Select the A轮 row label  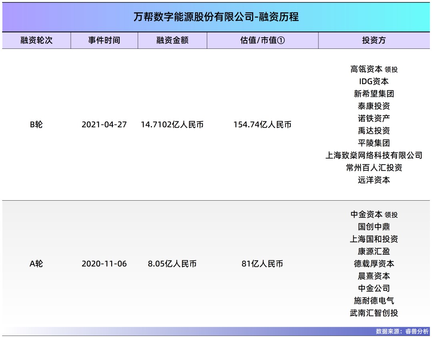pos(37,264)
